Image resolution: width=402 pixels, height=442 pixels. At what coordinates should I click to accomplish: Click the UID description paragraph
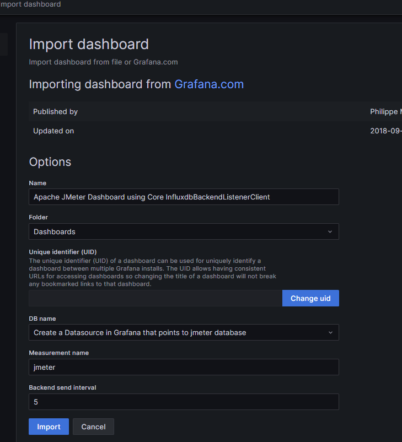(152, 272)
